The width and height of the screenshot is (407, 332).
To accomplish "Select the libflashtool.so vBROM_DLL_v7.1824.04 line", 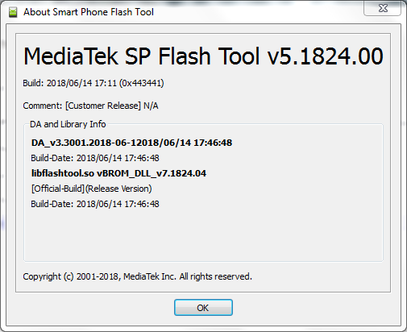I will pos(118,173).
